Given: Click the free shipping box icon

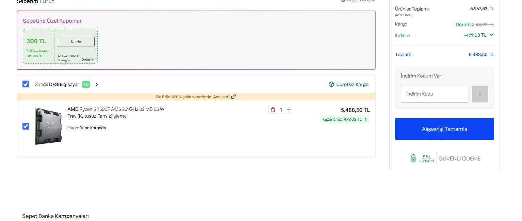Looking at the screenshot, I should [331, 84].
